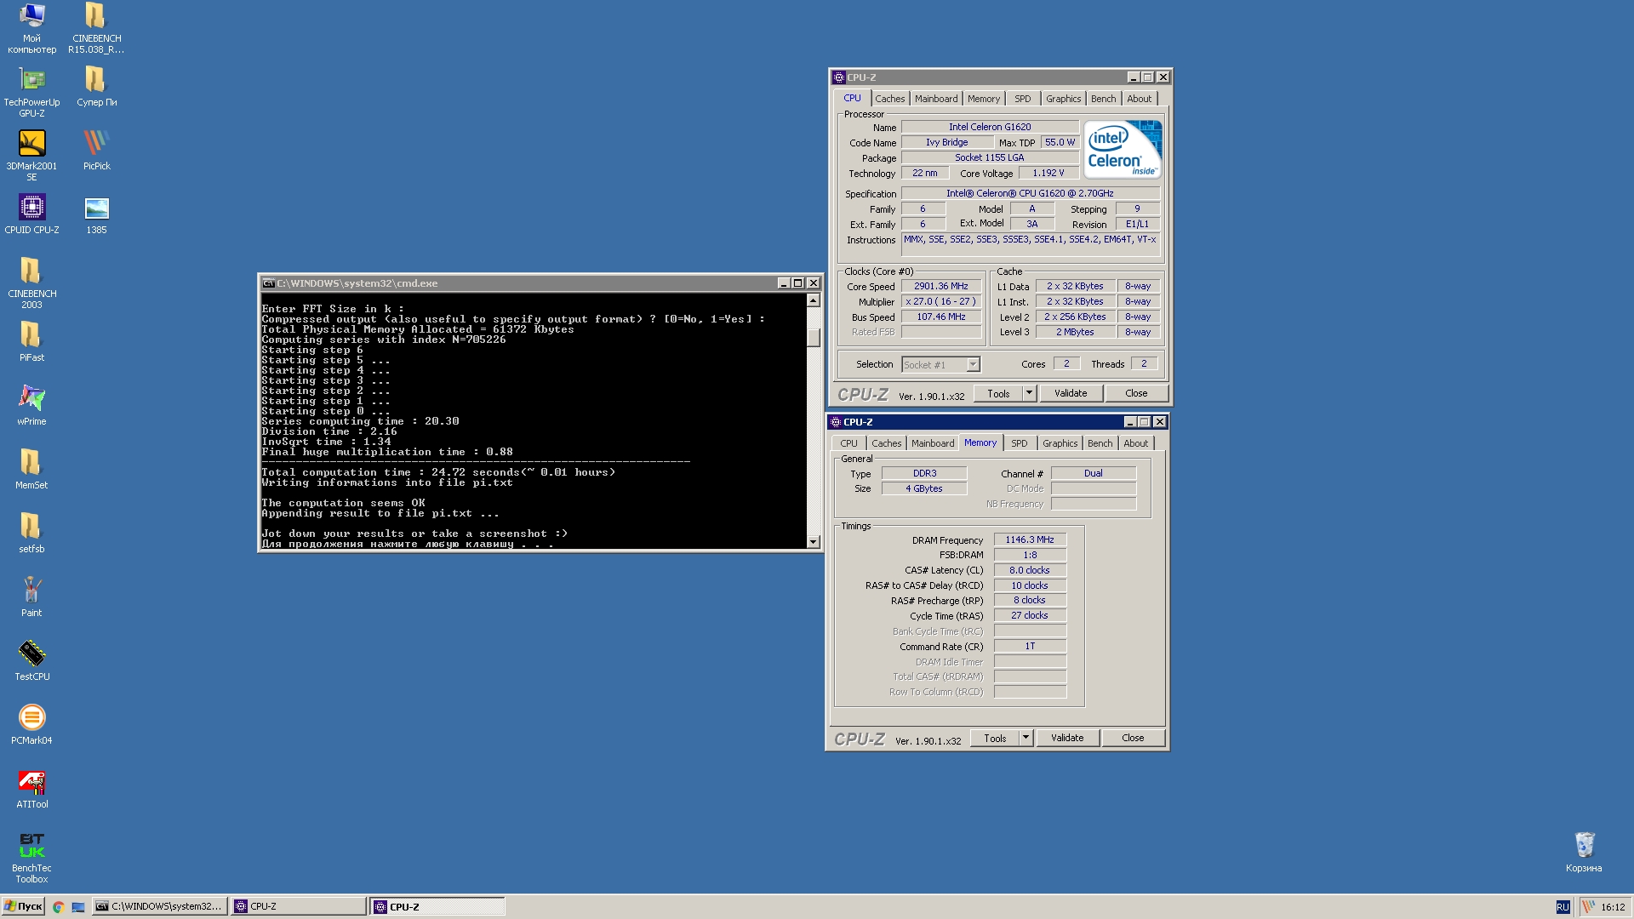Click cmd window scrollbar down arrow
Screen dimensions: 1634x919
[x=813, y=542]
